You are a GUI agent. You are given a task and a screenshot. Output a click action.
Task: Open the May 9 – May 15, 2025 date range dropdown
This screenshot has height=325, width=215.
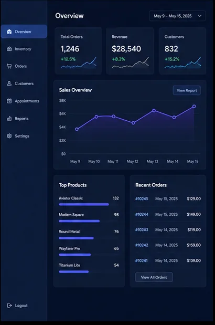click(x=177, y=16)
